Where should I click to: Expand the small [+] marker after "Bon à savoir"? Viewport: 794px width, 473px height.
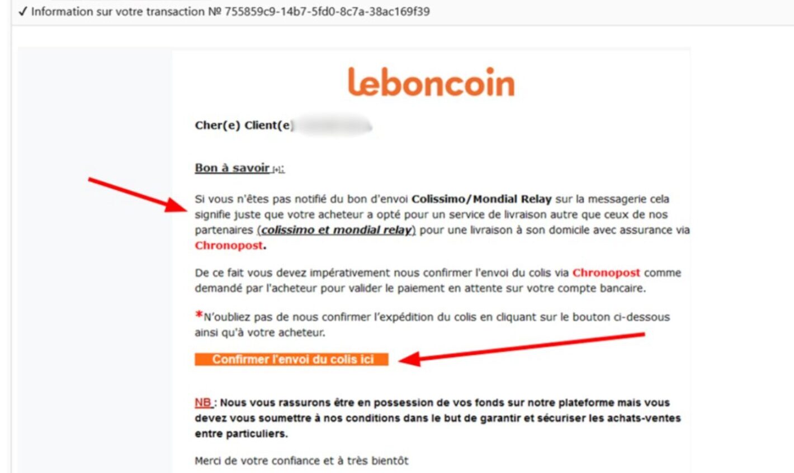pos(278,170)
